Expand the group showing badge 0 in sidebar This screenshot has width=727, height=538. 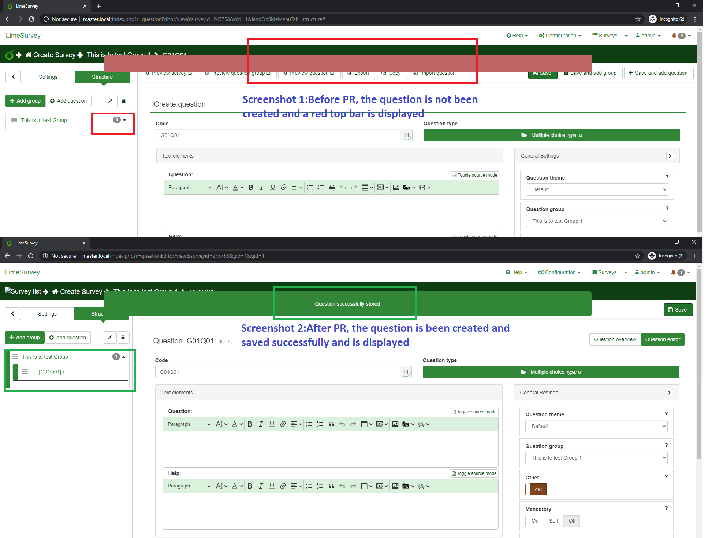[124, 120]
